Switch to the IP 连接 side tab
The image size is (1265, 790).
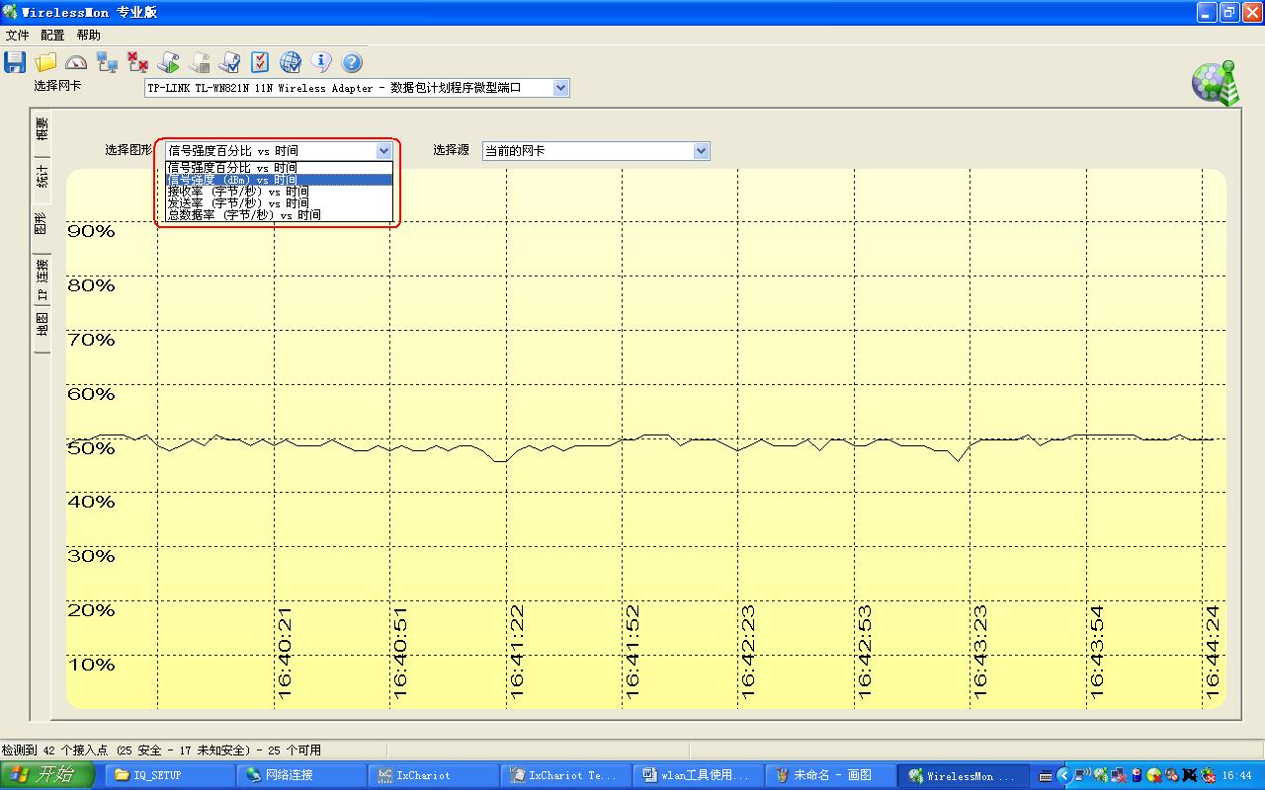(41, 280)
